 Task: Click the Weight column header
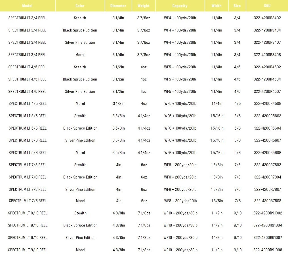point(144,6)
